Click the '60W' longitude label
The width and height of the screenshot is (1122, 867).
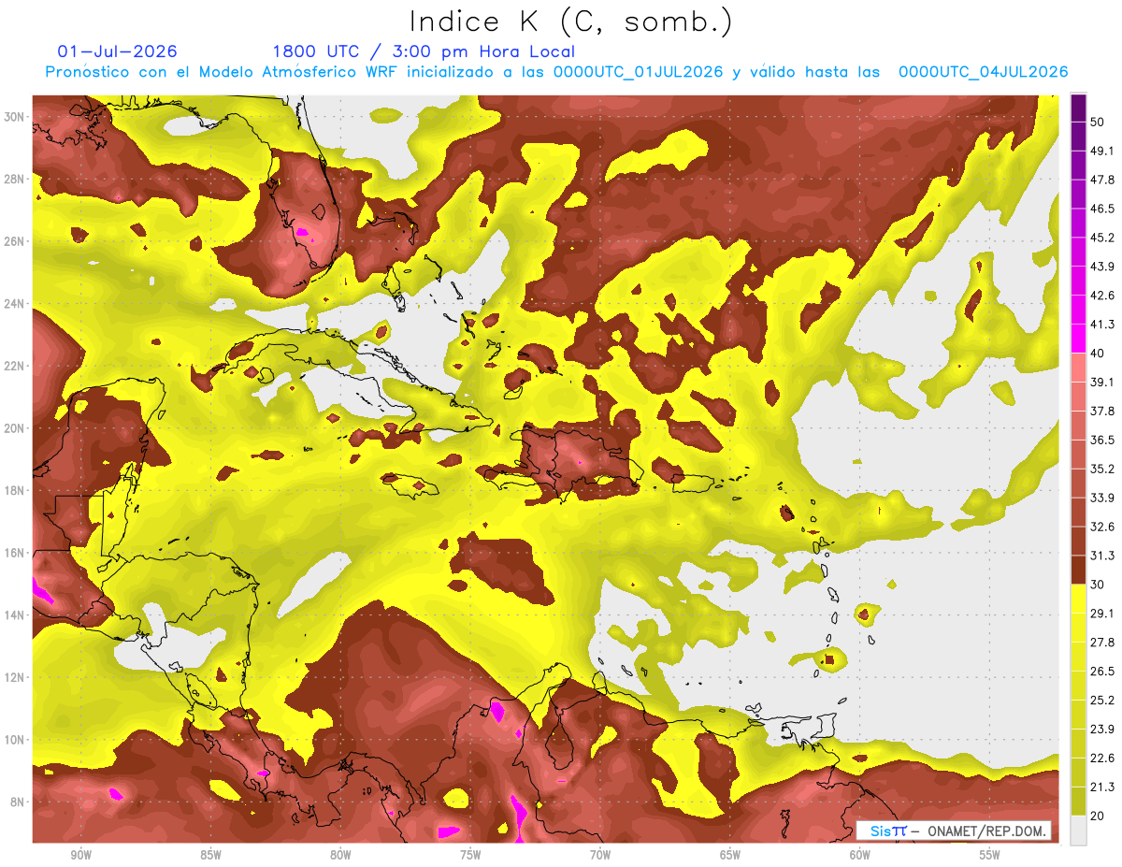[x=860, y=856]
